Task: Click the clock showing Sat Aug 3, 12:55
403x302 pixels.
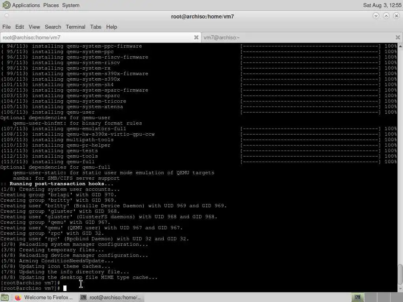Action: coord(382,5)
